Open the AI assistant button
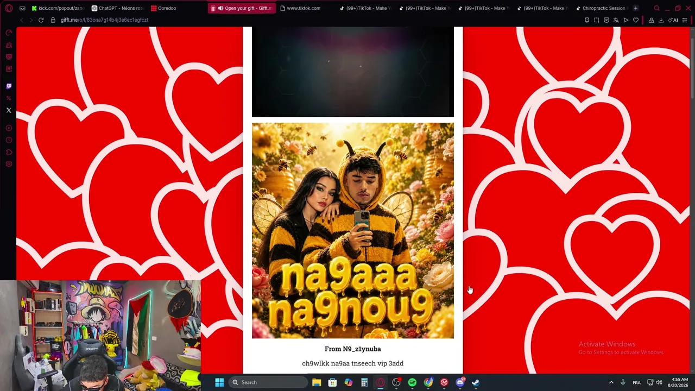This screenshot has height=391, width=695. click(x=673, y=20)
